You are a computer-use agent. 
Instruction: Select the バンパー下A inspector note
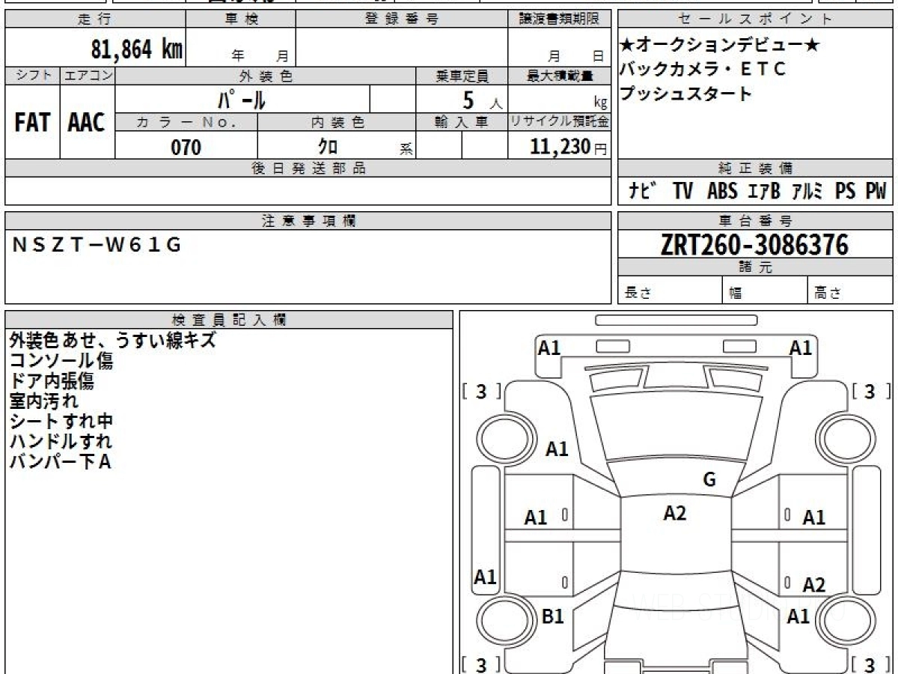click(60, 462)
